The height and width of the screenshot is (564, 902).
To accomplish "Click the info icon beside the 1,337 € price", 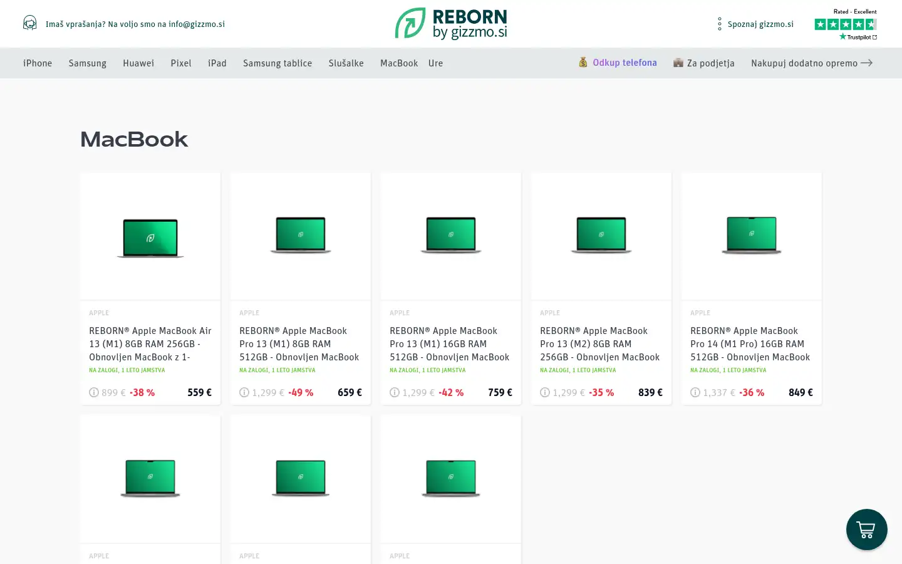I will point(695,392).
